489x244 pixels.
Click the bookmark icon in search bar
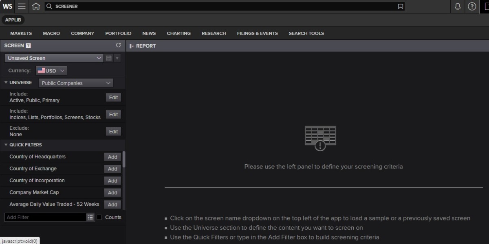coord(400,7)
